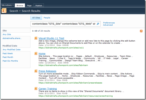Open the Press Releases result
The image size is (146, 100).
(x=47, y=71)
